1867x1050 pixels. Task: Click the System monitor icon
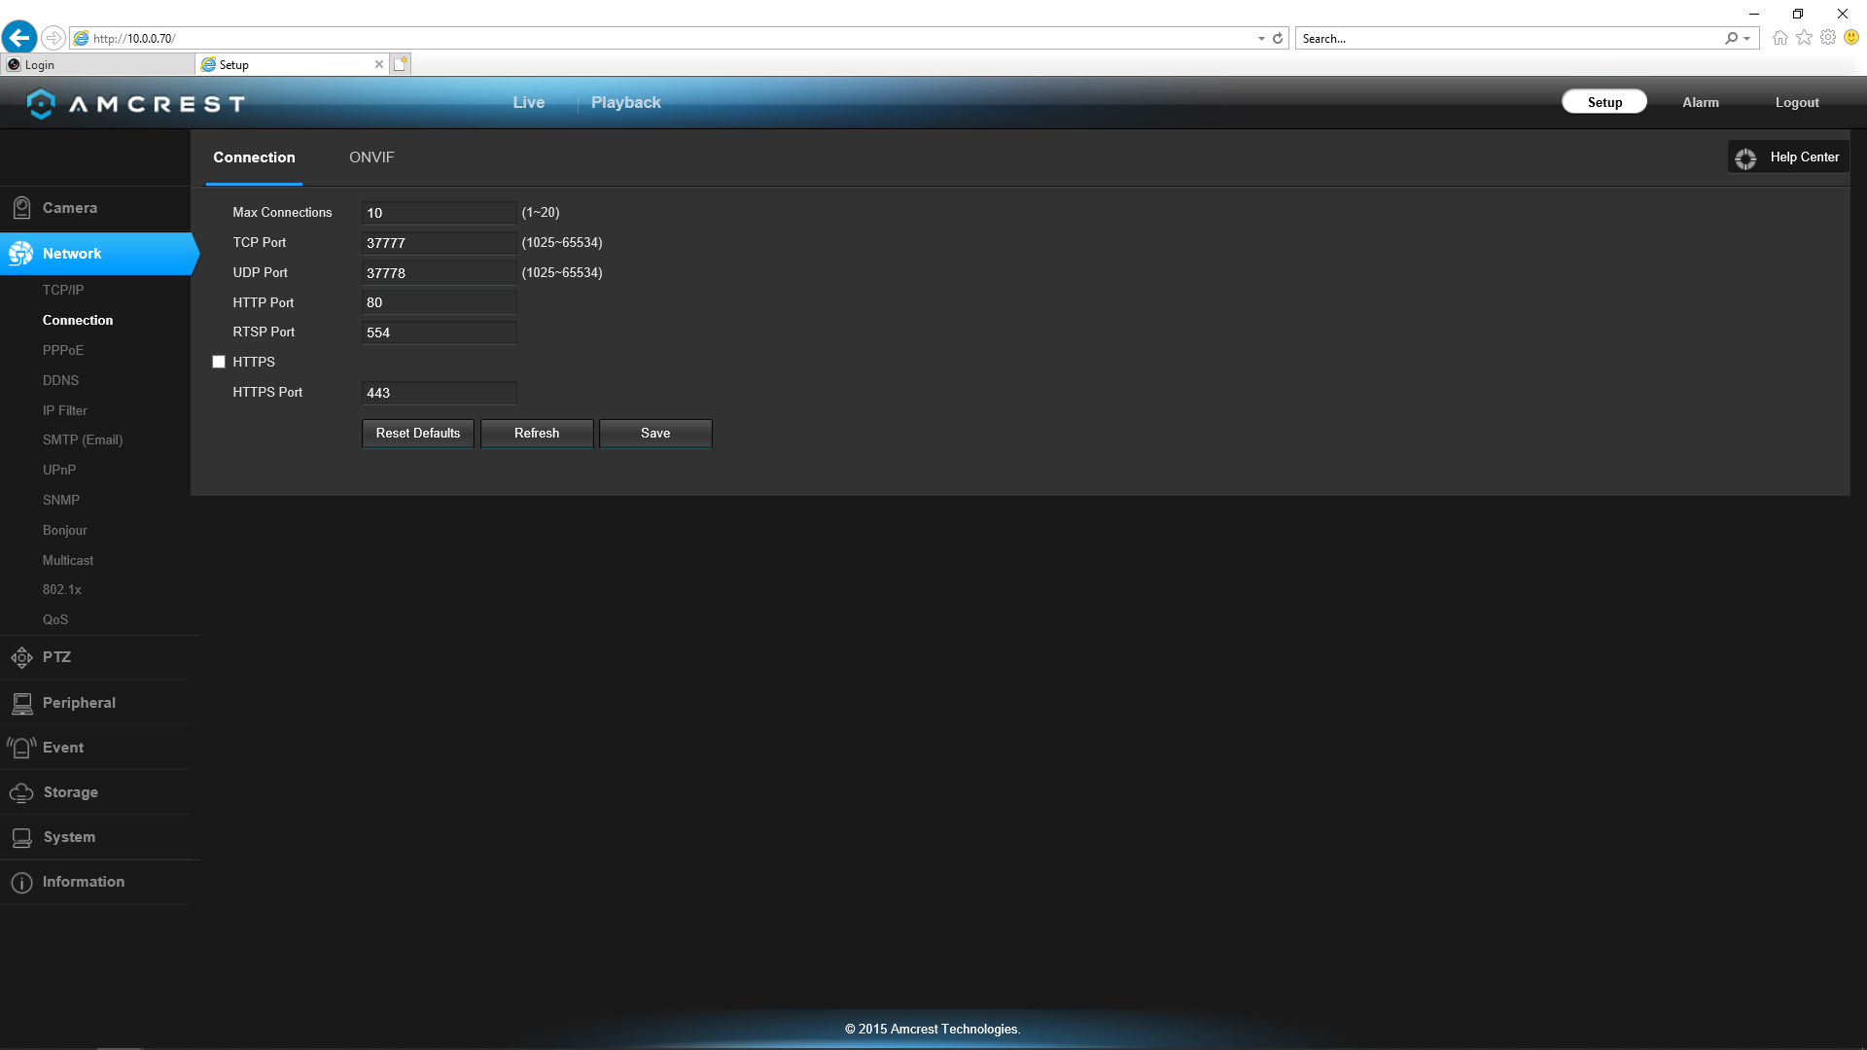coord(21,838)
